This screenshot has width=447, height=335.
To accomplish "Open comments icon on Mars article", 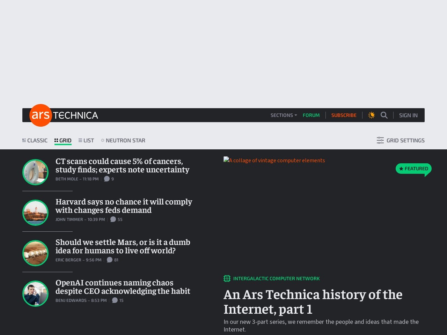I will click(110, 260).
